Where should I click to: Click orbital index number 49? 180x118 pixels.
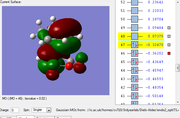point(123,28)
